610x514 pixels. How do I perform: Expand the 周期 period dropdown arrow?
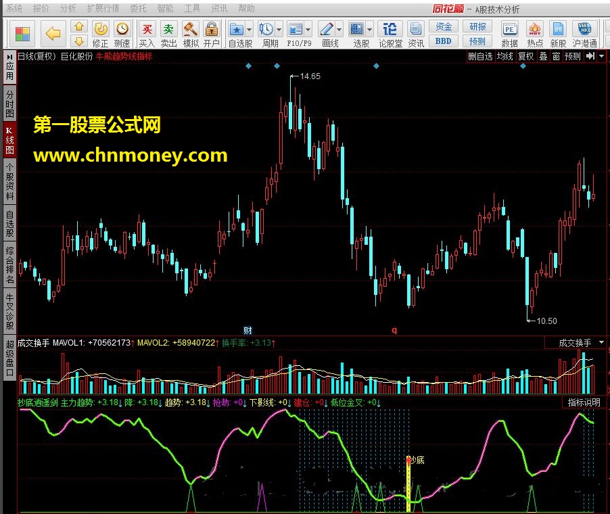(x=279, y=29)
